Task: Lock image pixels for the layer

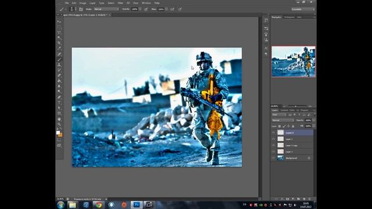Action: (x=284, y=127)
